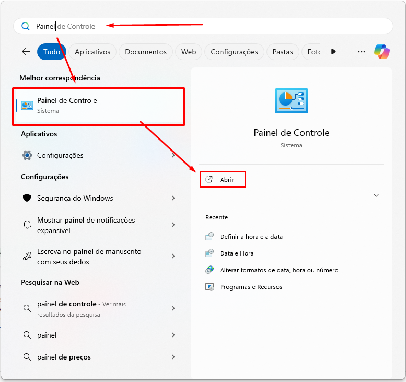Click the calendar-clock icon for 'Definir a hora e a data'

click(210, 236)
